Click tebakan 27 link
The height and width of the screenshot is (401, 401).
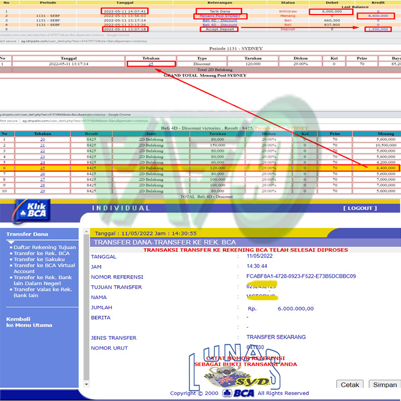coord(43,179)
